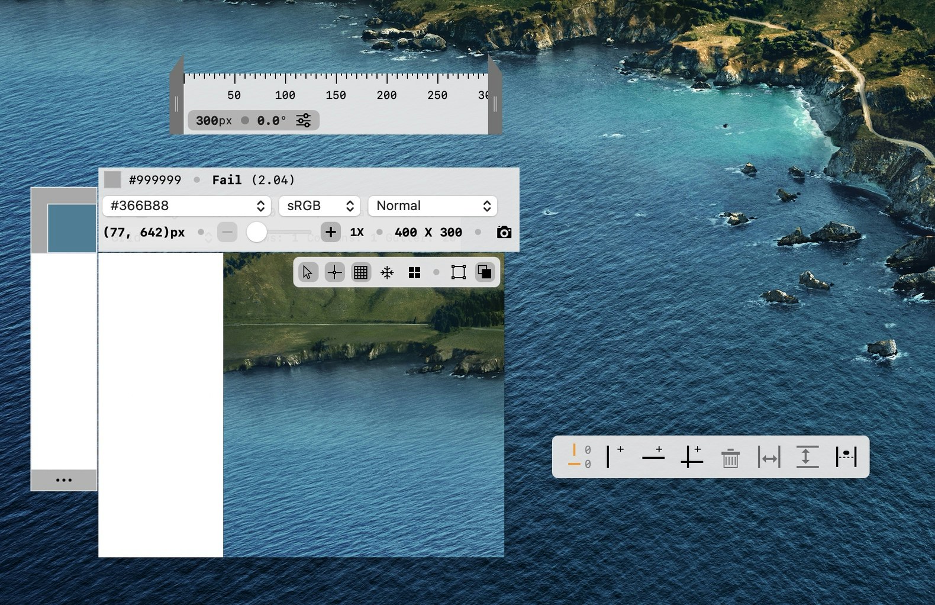Click the Fail (2.04) contrast result
Viewport: 935px width, 605px height.
[253, 180]
